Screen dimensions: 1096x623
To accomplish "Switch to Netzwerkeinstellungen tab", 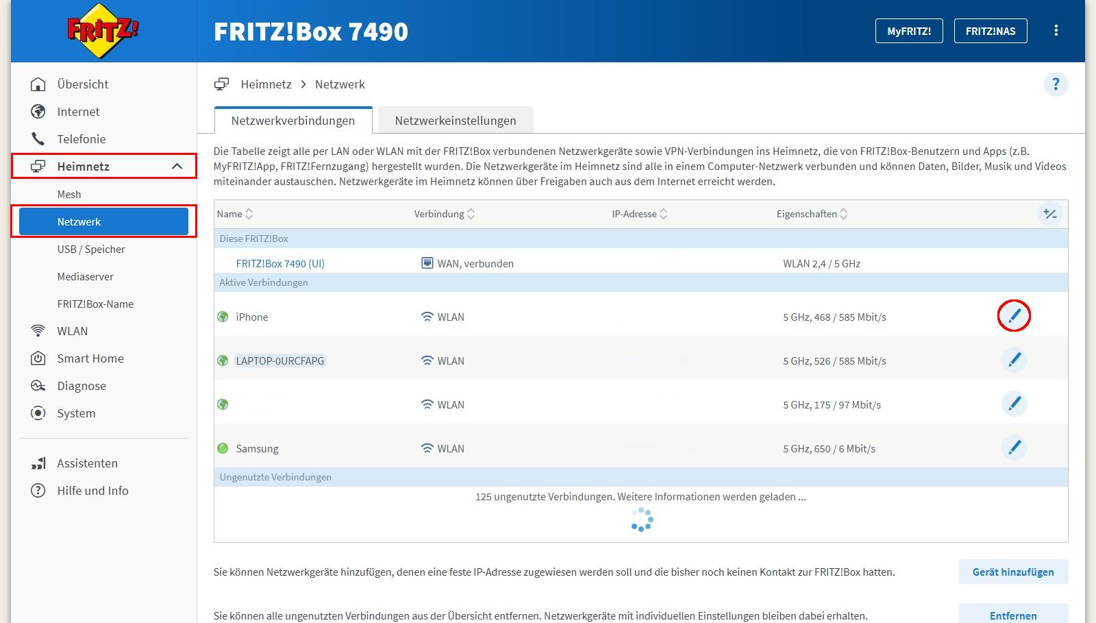I will (456, 121).
